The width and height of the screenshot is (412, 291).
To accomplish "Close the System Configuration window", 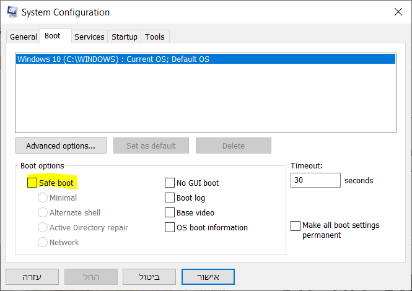I will 397,12.
